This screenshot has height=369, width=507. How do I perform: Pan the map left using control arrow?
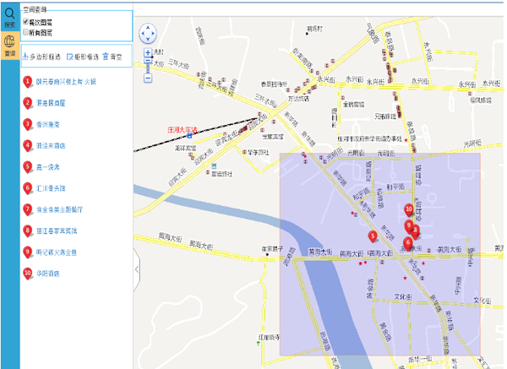[x=142, y=33]
